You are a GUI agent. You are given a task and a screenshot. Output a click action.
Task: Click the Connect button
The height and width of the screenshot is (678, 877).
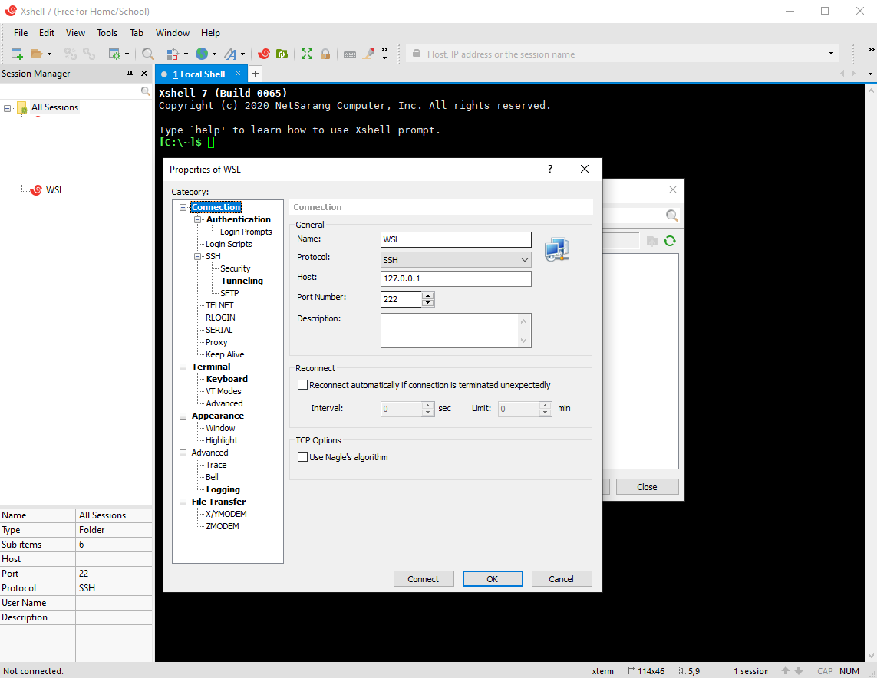tap(424, 579)
